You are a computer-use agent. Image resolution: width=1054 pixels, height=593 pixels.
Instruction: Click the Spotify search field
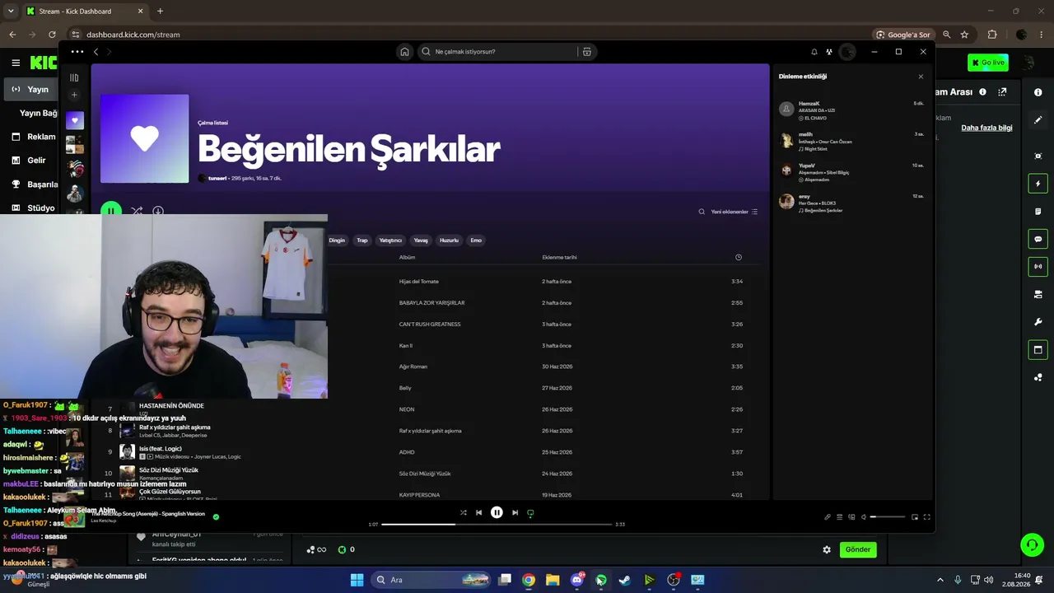[x=497, y=51]
